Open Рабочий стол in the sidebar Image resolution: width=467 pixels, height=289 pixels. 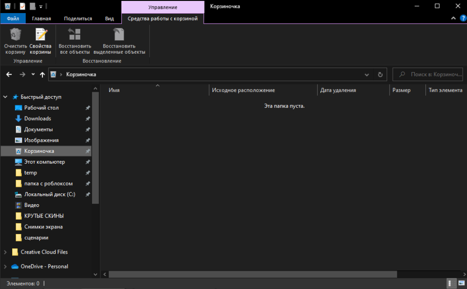tap(42, 108)
